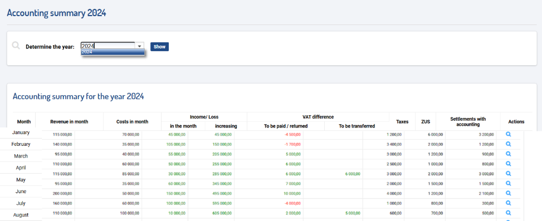Click the Revenue in month column header

(69, 121)
